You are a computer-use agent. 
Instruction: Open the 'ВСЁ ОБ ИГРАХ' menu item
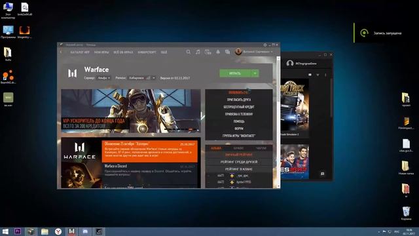(x=123, y=52)
